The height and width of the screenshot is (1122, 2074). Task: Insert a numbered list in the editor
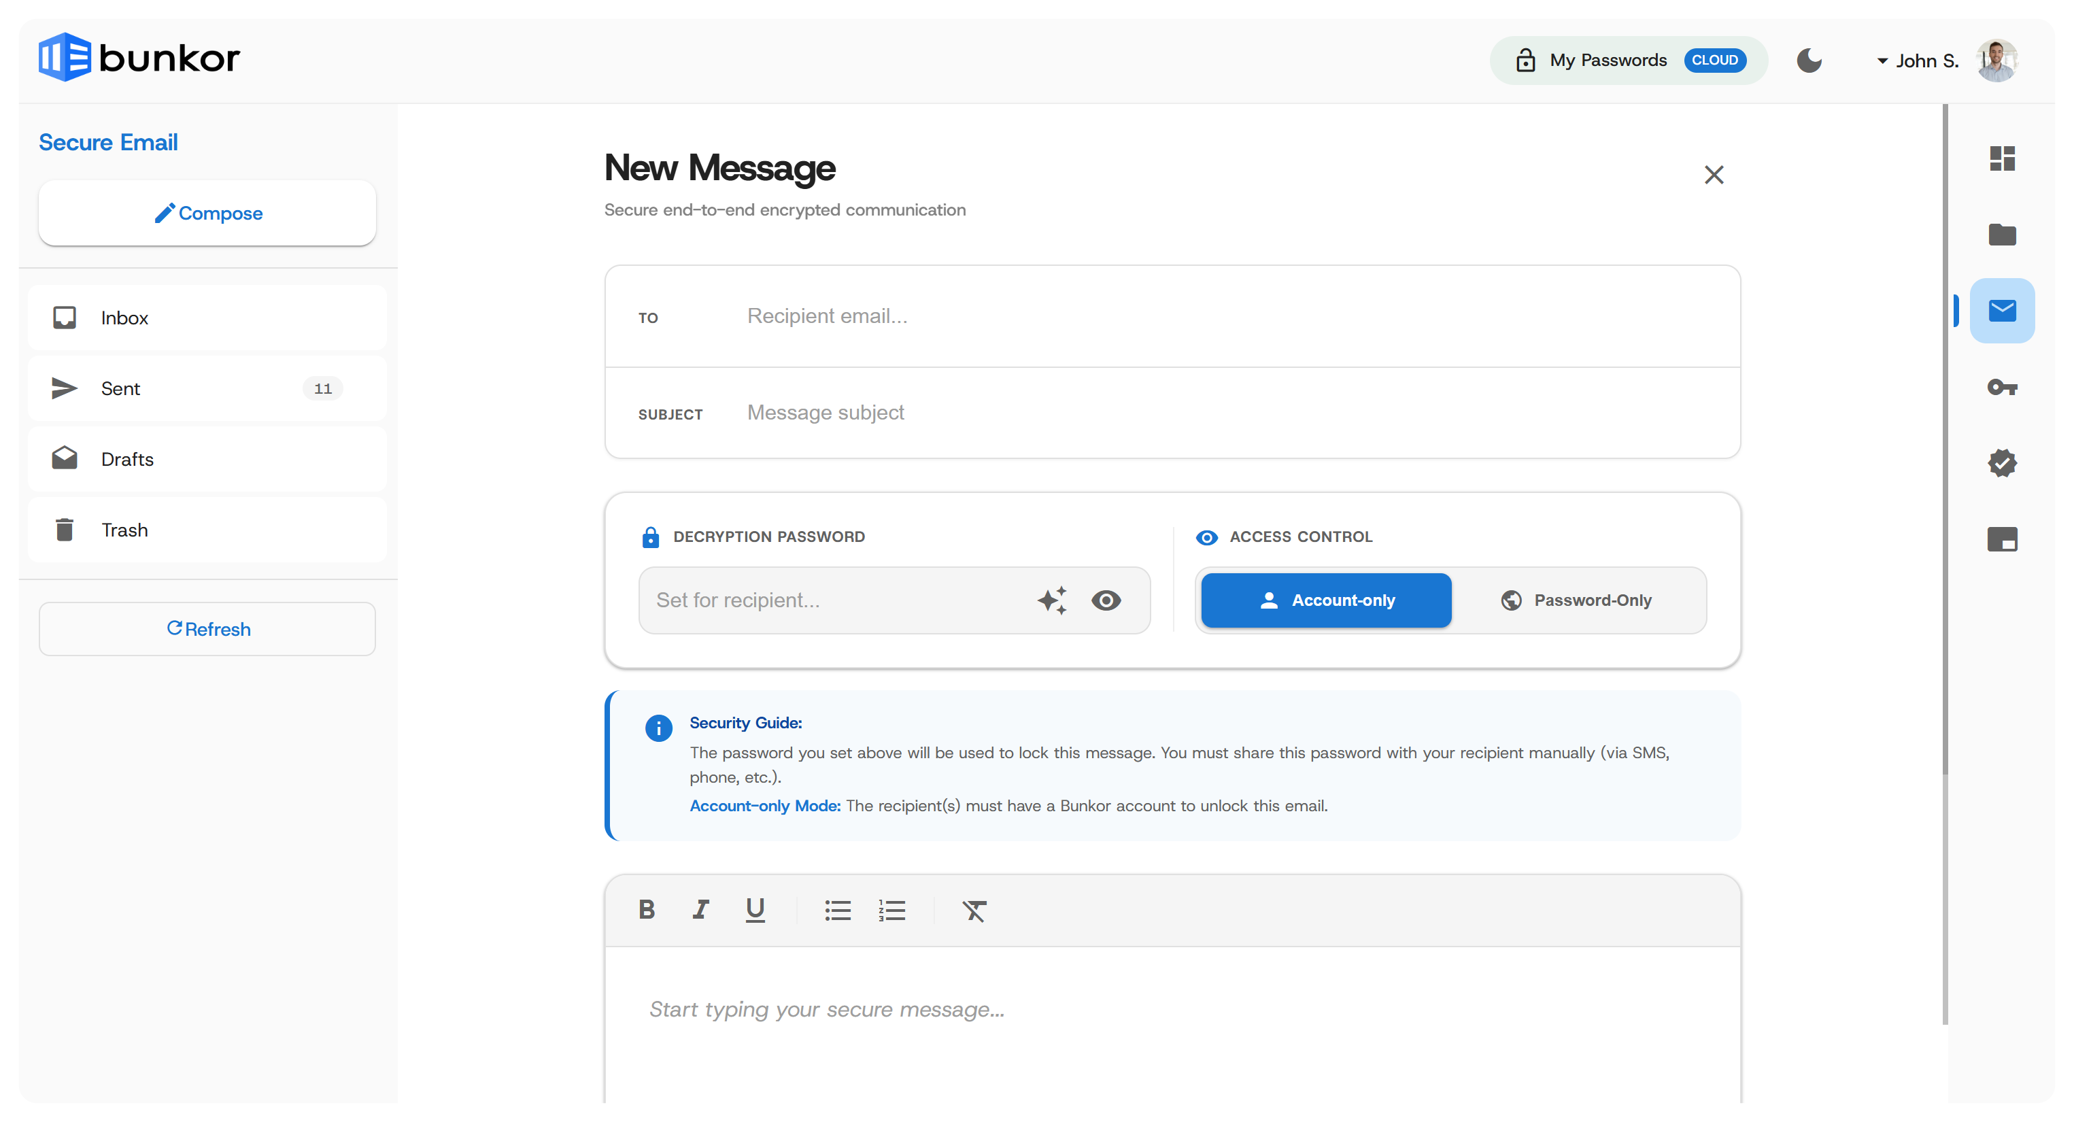pyautogui.click(x=891, y=911)
